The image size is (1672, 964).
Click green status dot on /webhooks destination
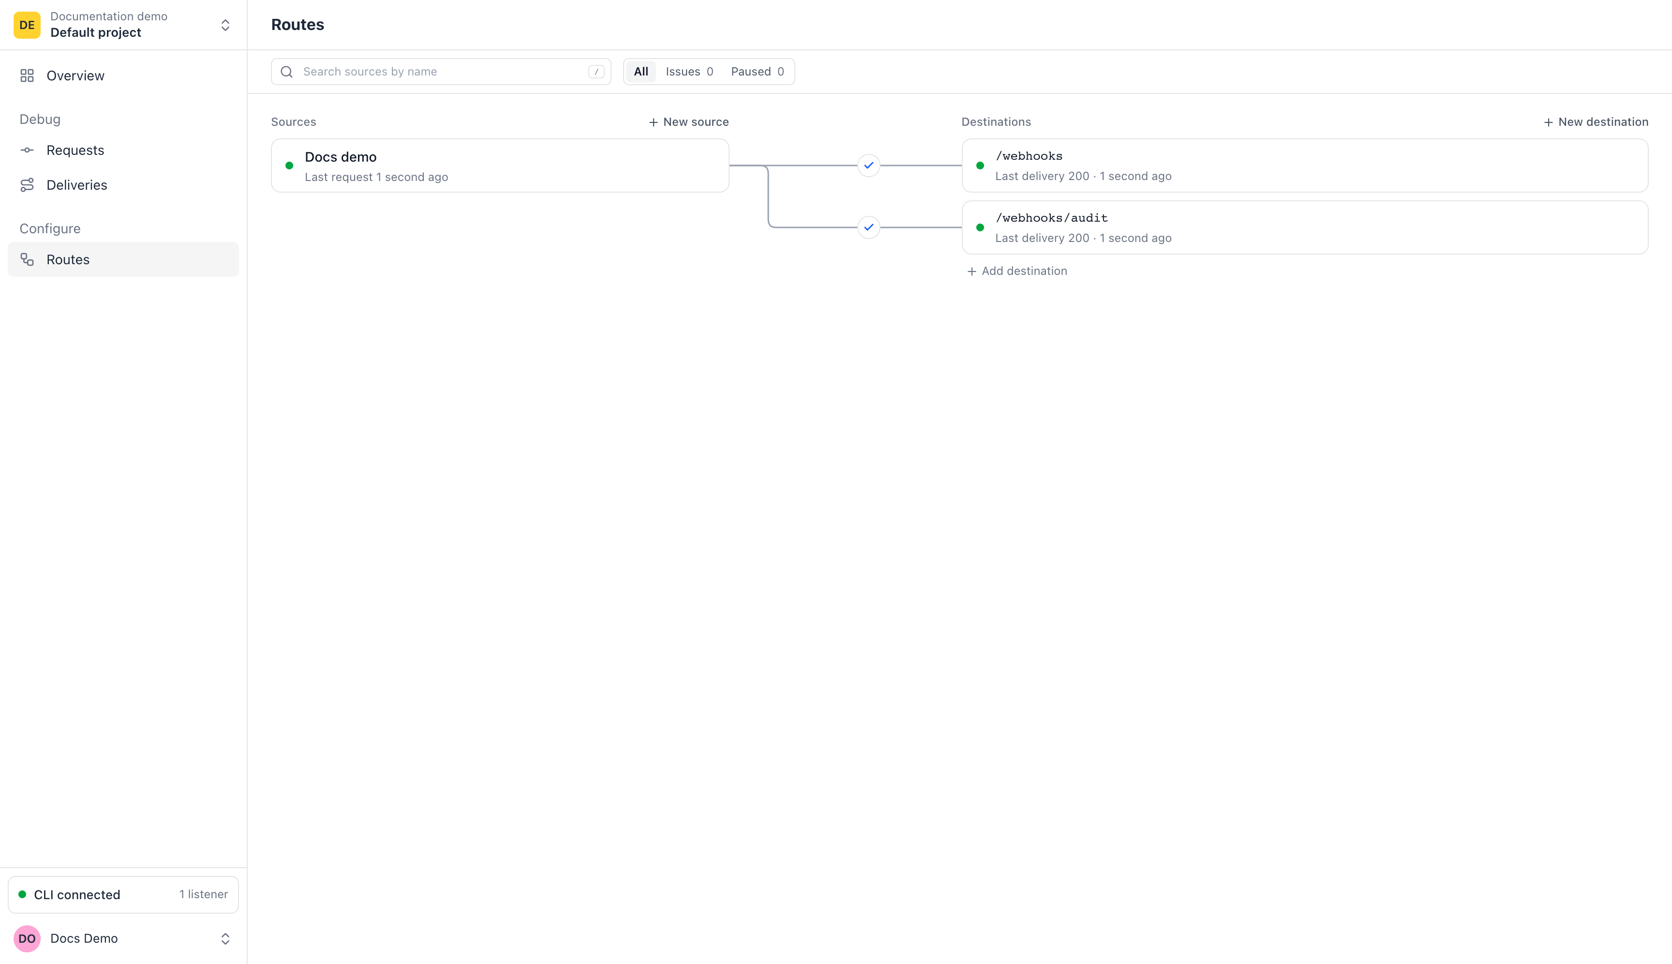tap(980, 166)
